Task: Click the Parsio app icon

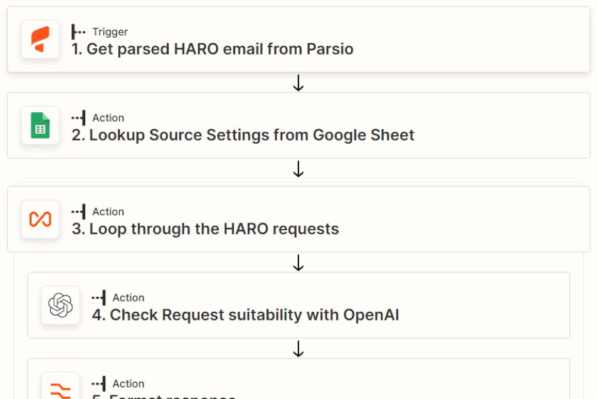Action: pyautogui.click(x=40, y=40)
